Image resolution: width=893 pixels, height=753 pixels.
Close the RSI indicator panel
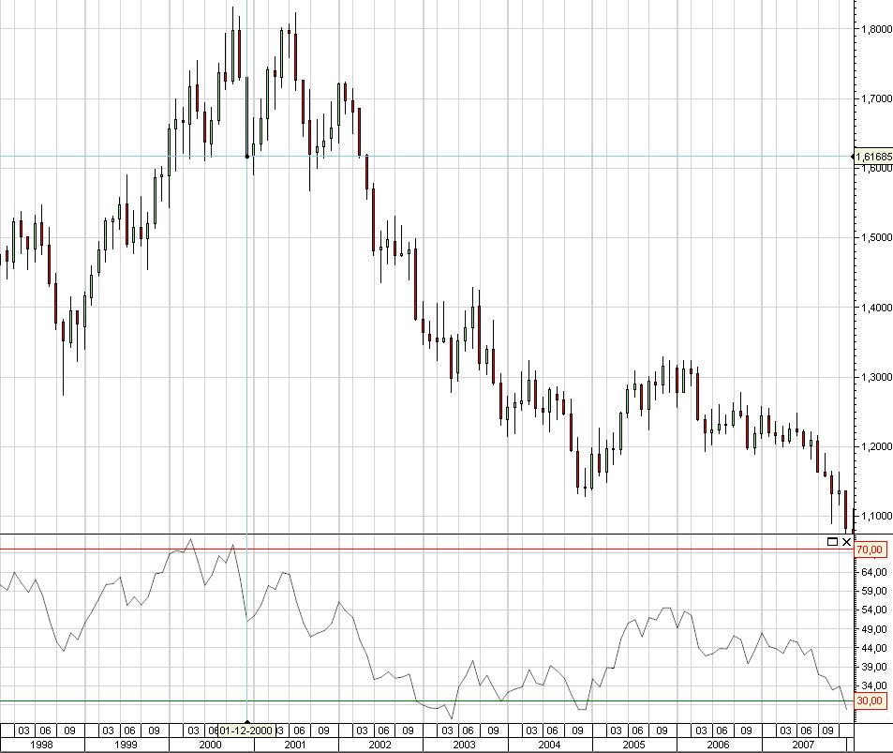point(846,541)
